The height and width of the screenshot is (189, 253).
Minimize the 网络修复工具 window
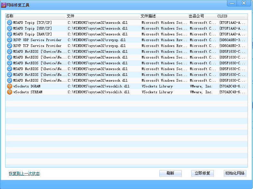point(232,3)
